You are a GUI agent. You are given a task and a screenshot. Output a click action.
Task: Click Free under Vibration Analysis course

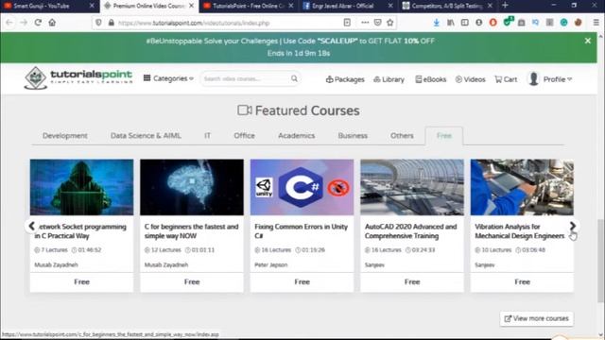[522, 281]
